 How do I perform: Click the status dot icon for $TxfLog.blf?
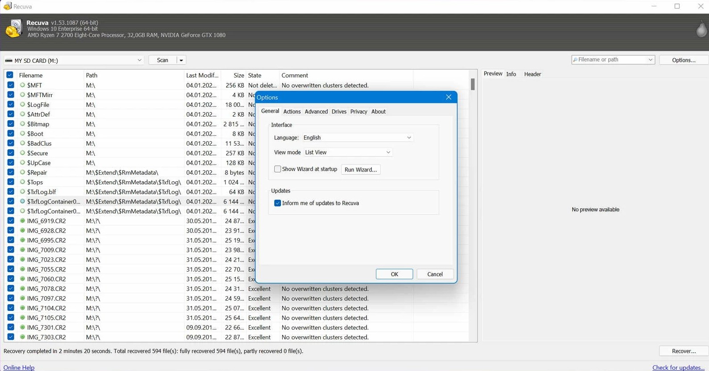coord(22,192)
